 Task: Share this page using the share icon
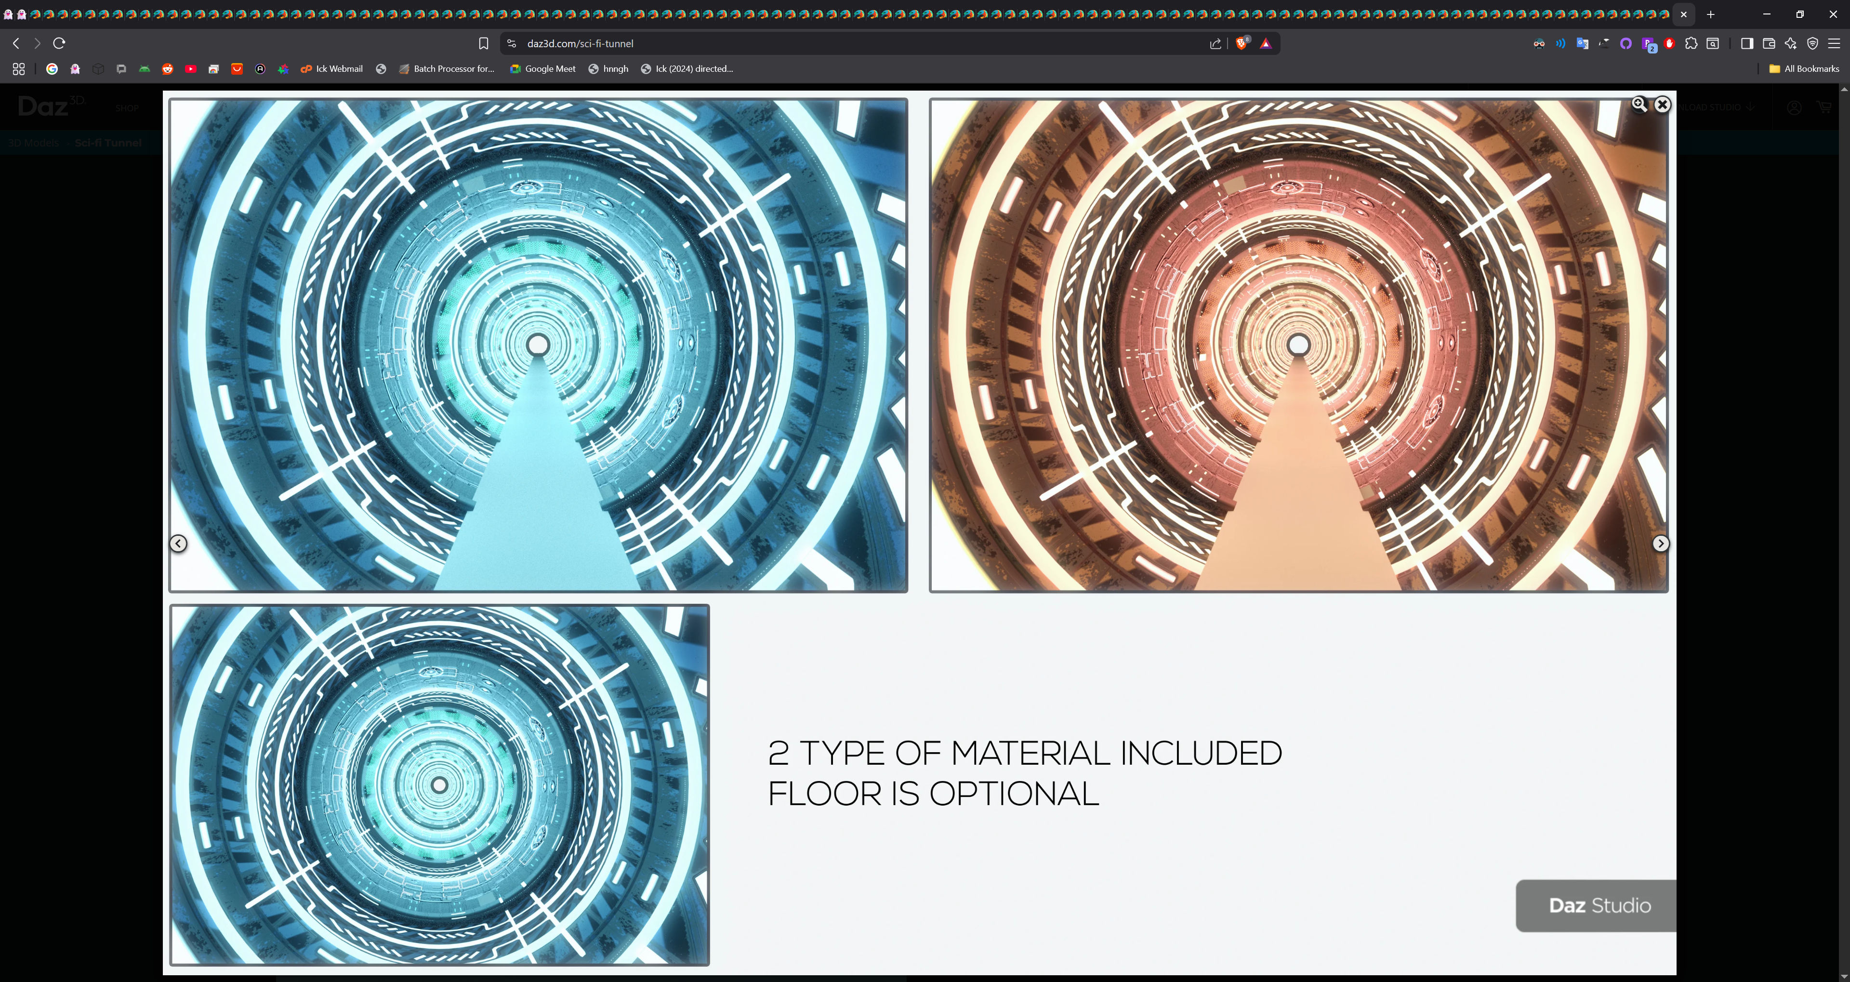[x=1215, y=44]
